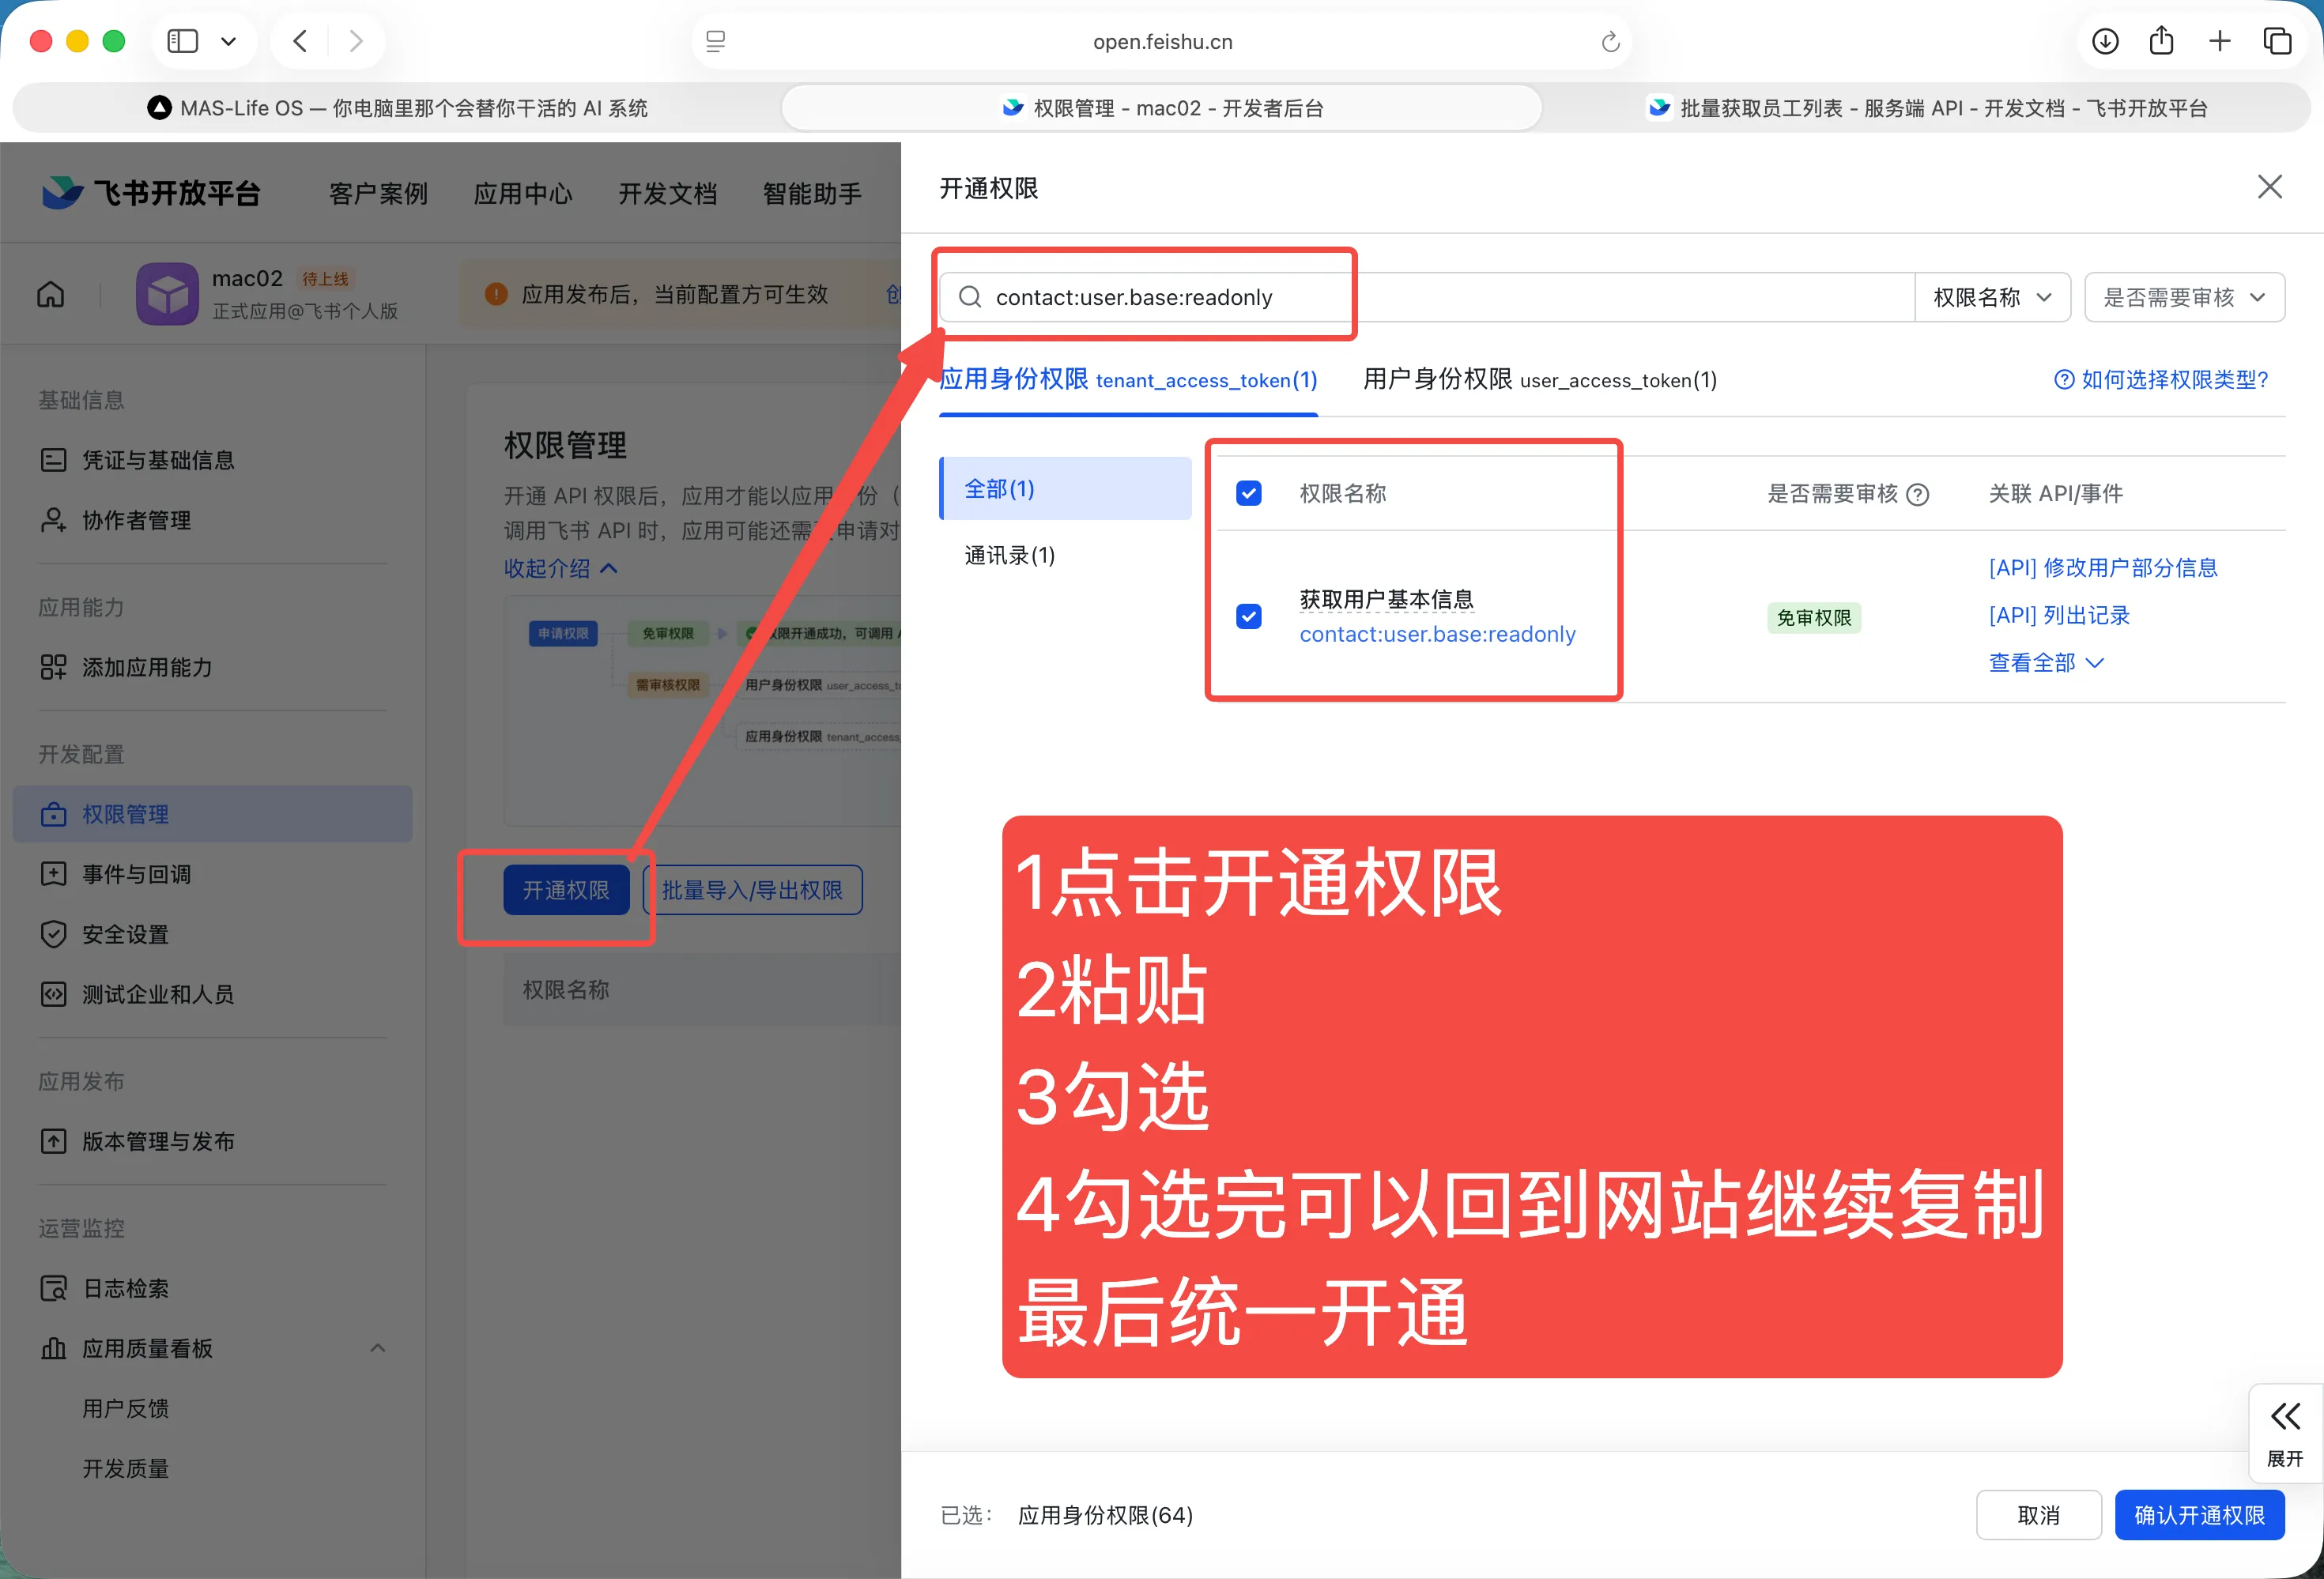2324x1579 pixels.
Task: Click the 免审权限 green tag
Action: pyautogui.click(x=1814, y=618)
